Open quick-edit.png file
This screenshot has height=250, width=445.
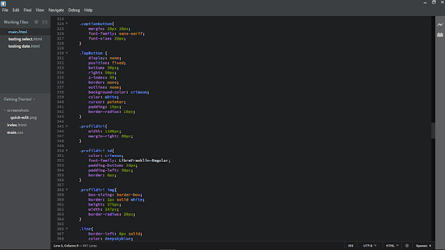pyautogui.click(x=24, y=117)
